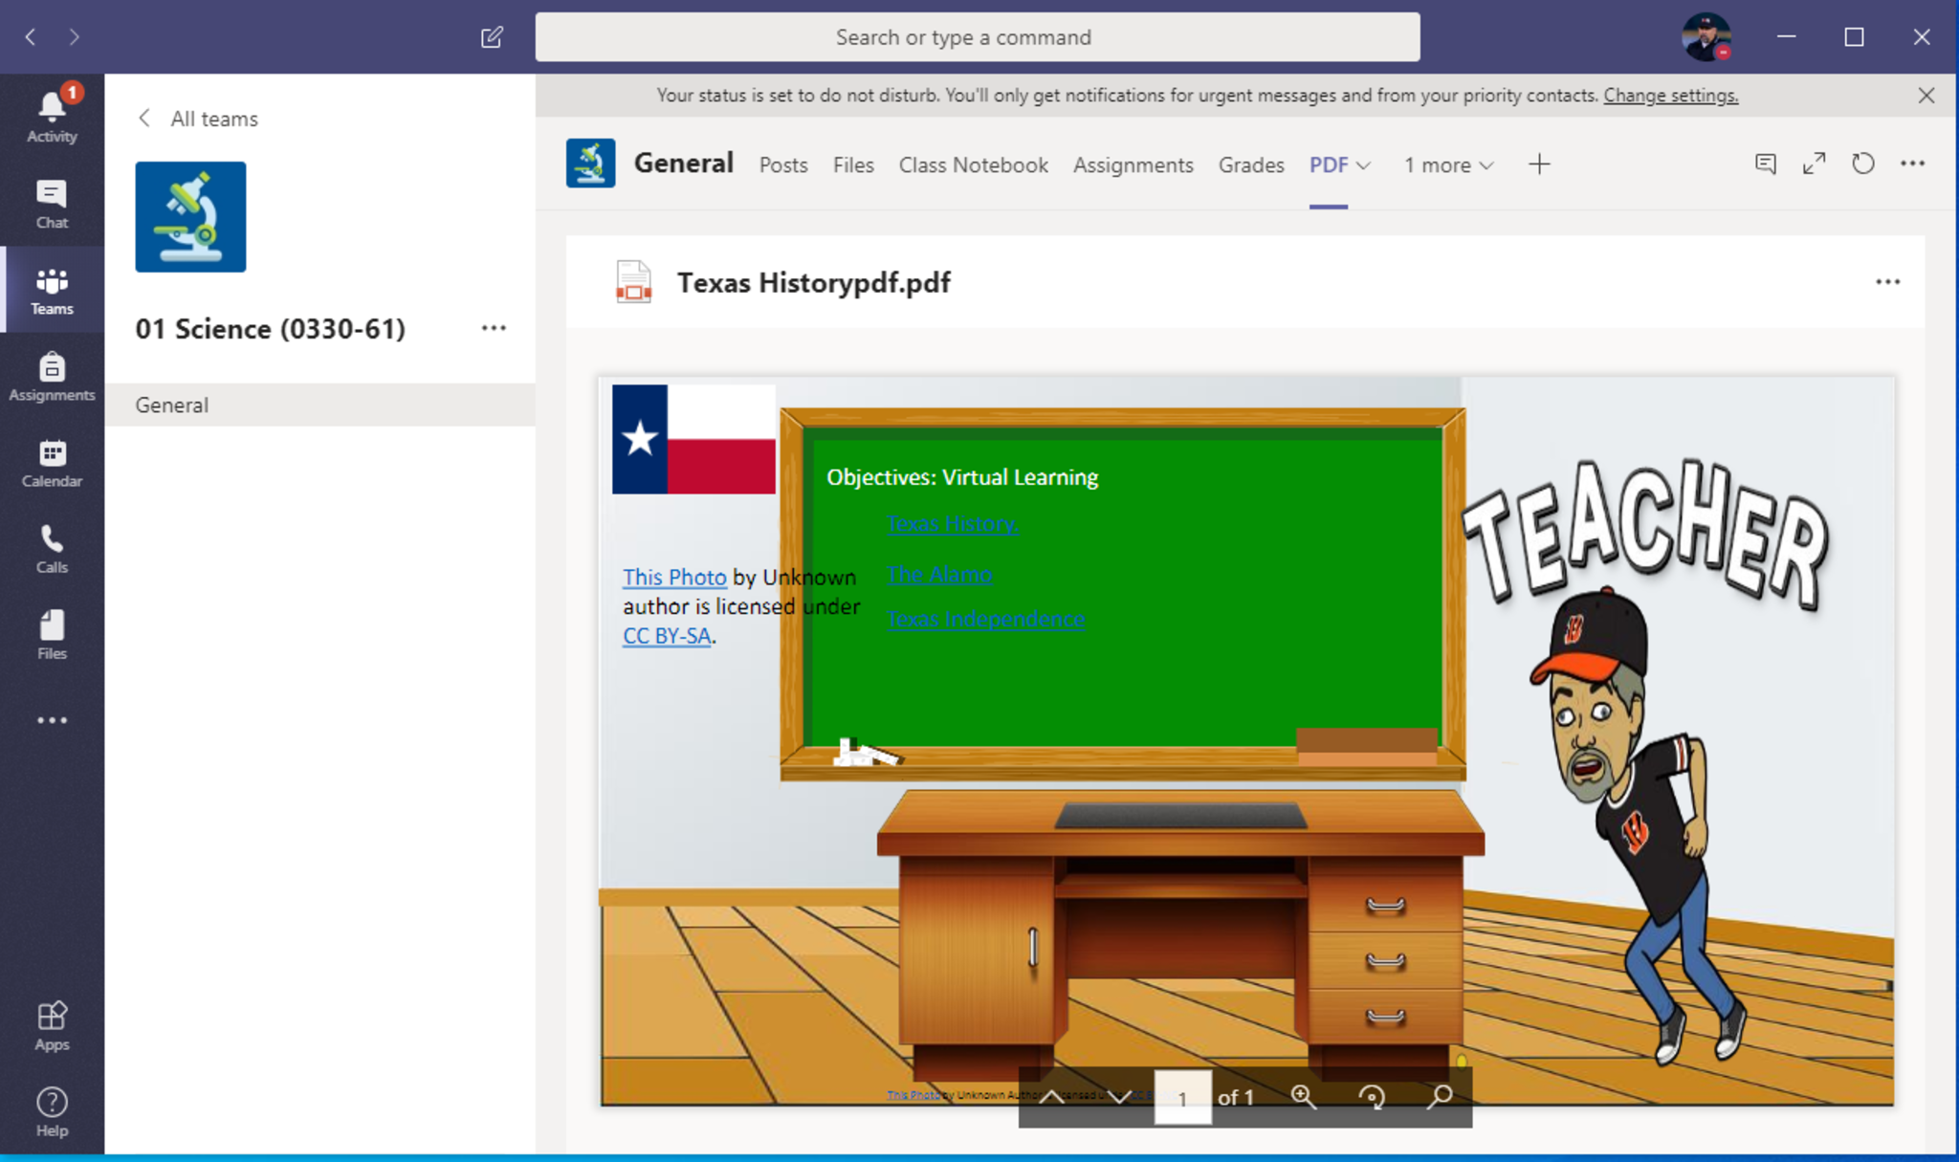This screenshot has height=1162, width=1959.
Task: Expand the '1 more' tabs dropdown
Action: click(x=1448, y=165)
